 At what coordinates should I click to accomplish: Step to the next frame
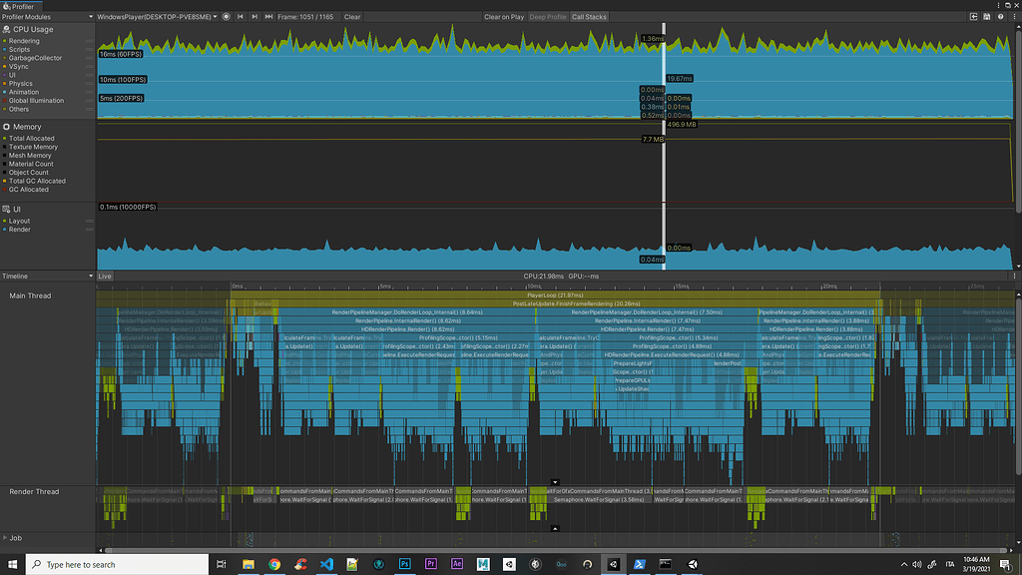click(x=255, y=17)
